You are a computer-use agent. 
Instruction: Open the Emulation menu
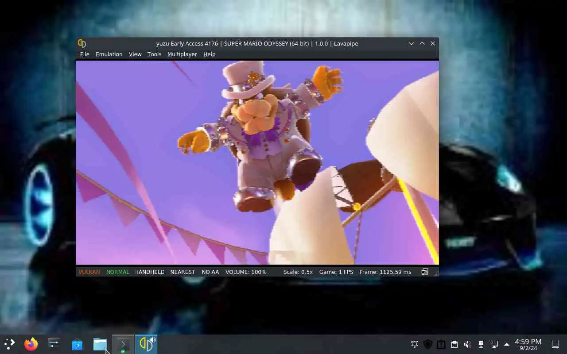point(109,54)
